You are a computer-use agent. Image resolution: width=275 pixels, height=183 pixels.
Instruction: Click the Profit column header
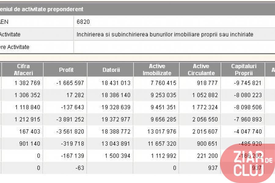tap(66, 70)
